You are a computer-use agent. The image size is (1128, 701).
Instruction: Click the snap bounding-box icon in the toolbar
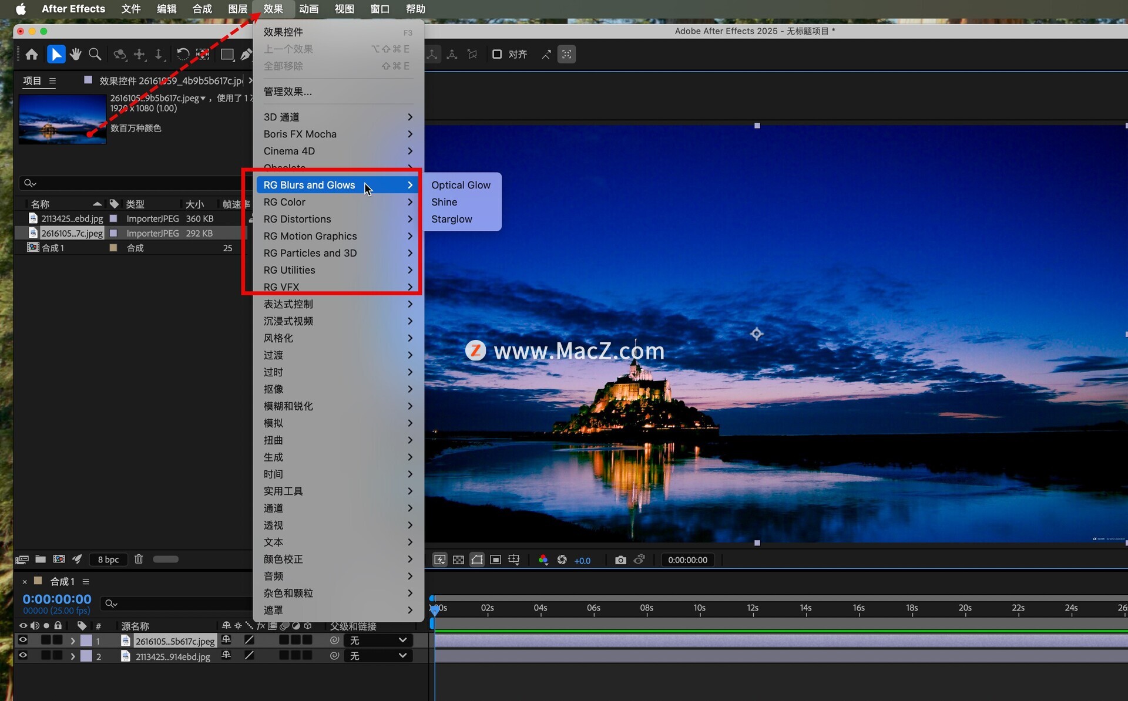(566, 55)
